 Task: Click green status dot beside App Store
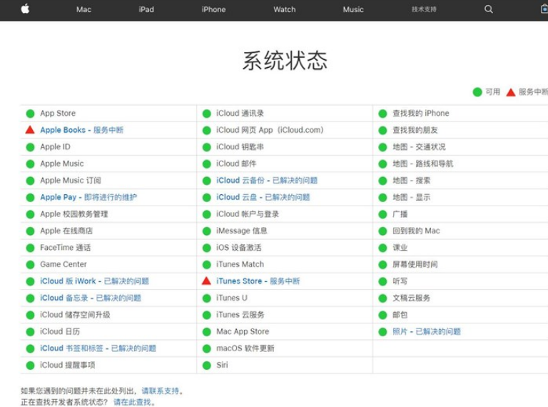point(31,114)
